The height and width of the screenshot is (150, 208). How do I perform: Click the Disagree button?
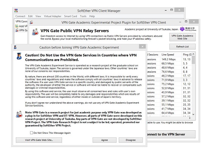pos(131,140)
